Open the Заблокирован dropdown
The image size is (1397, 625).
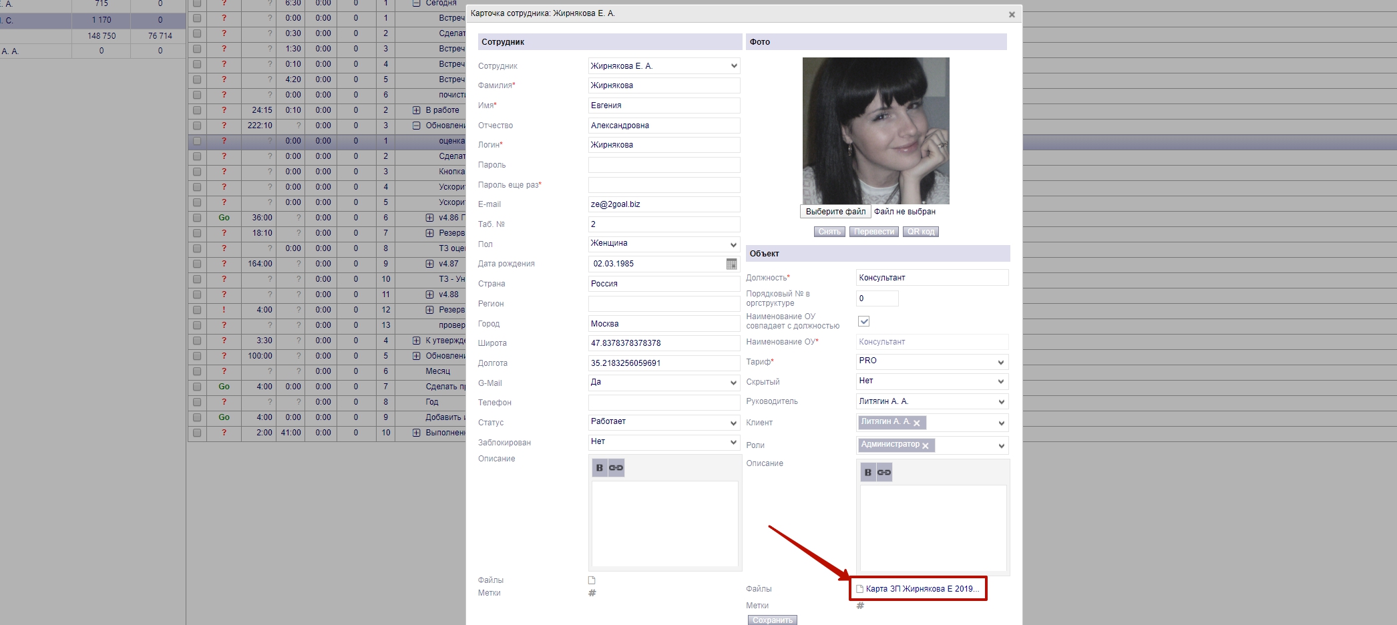664,442
